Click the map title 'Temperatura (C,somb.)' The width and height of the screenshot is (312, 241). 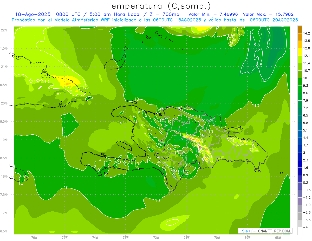pyautogui.click(x=159, y=6)
